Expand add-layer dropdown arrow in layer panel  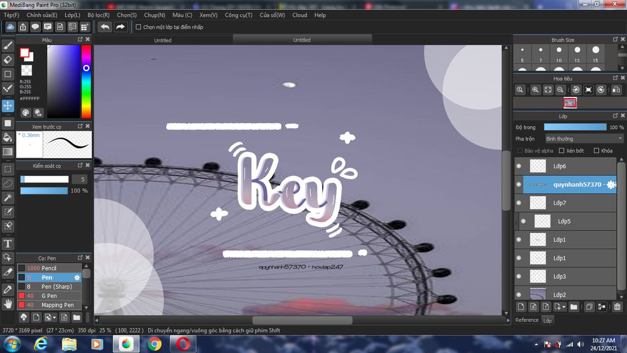tap(564, 307)
